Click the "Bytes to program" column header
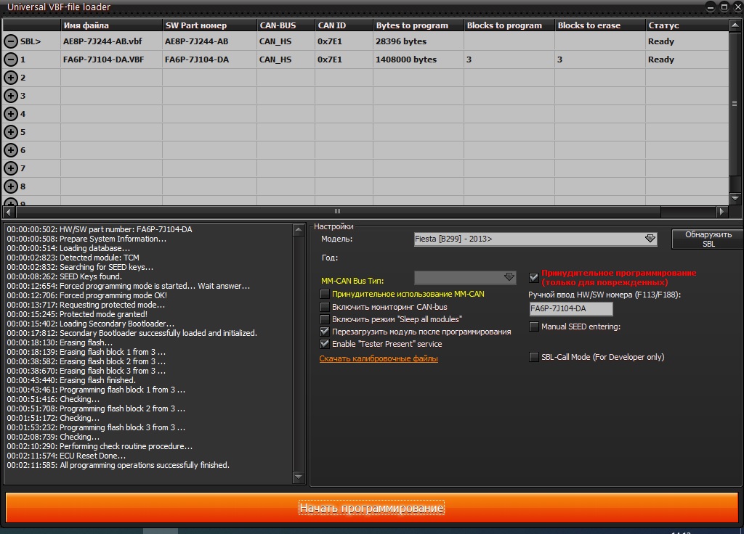Image resolution: width=744 pixels, height=534 pixels. coord(412,25)
